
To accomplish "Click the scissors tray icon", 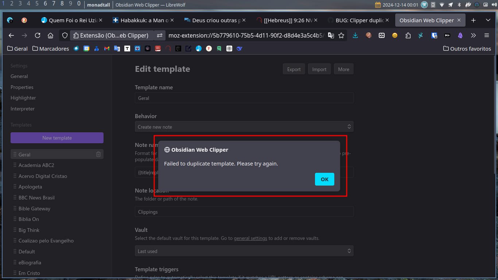I will pyautogui.click(x=424, y=5).
